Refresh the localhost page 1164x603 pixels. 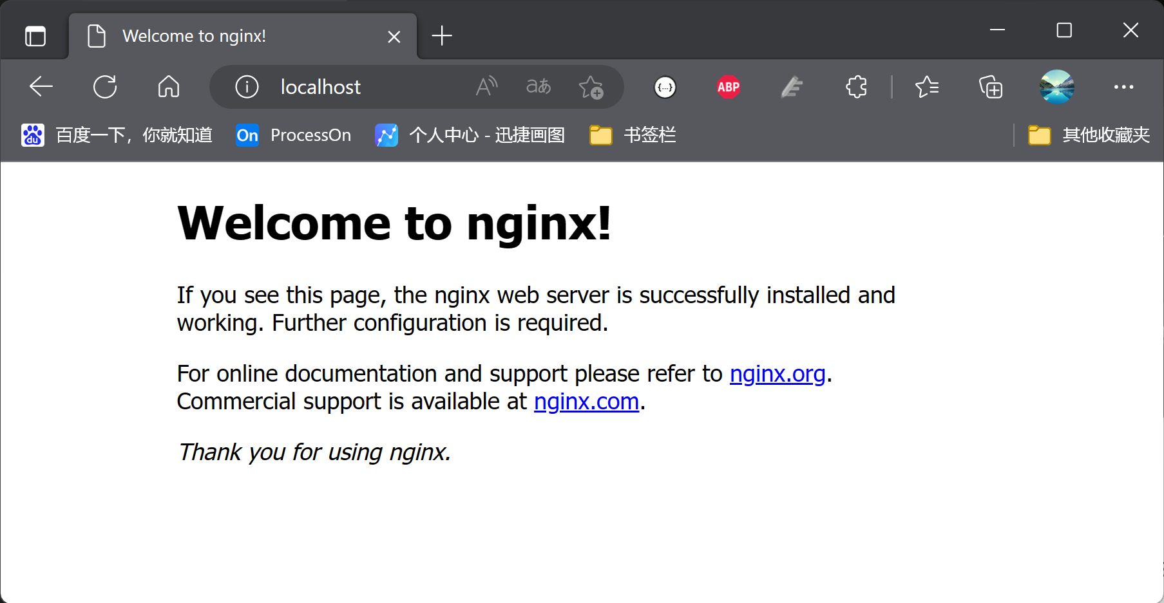(105, 86)
